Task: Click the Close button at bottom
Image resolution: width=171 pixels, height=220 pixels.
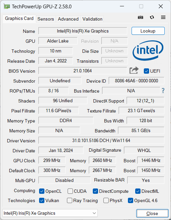Action: (x=152, y=213)
